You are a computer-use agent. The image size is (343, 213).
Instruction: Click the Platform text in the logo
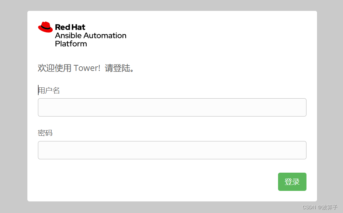(71, 44)
